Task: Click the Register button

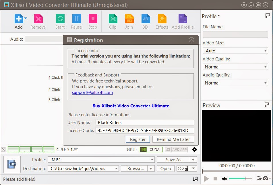Action: [138, 139]
